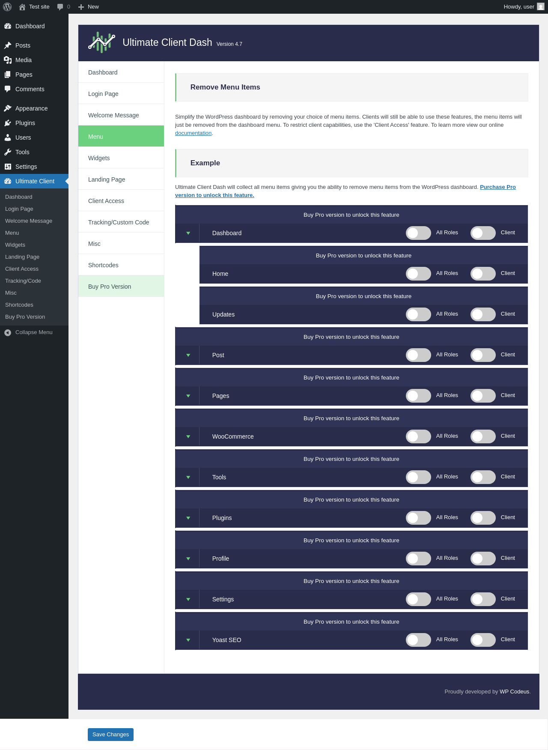Open the documentation link

tap(193, 133)
